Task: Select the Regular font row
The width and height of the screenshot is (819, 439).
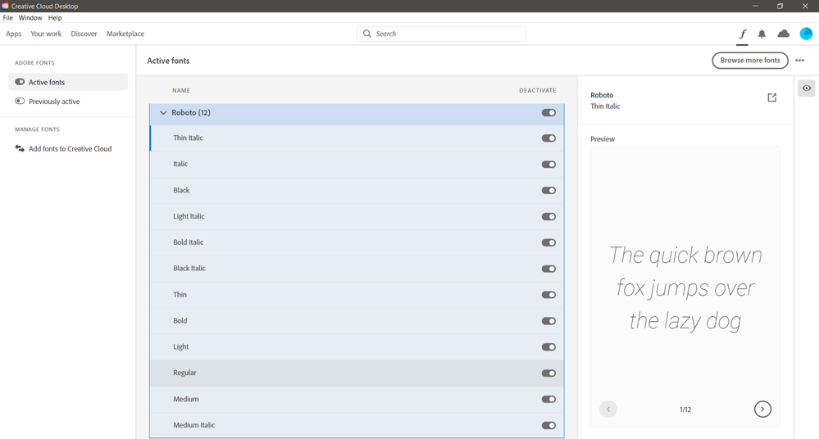Action: coord(357,373)
